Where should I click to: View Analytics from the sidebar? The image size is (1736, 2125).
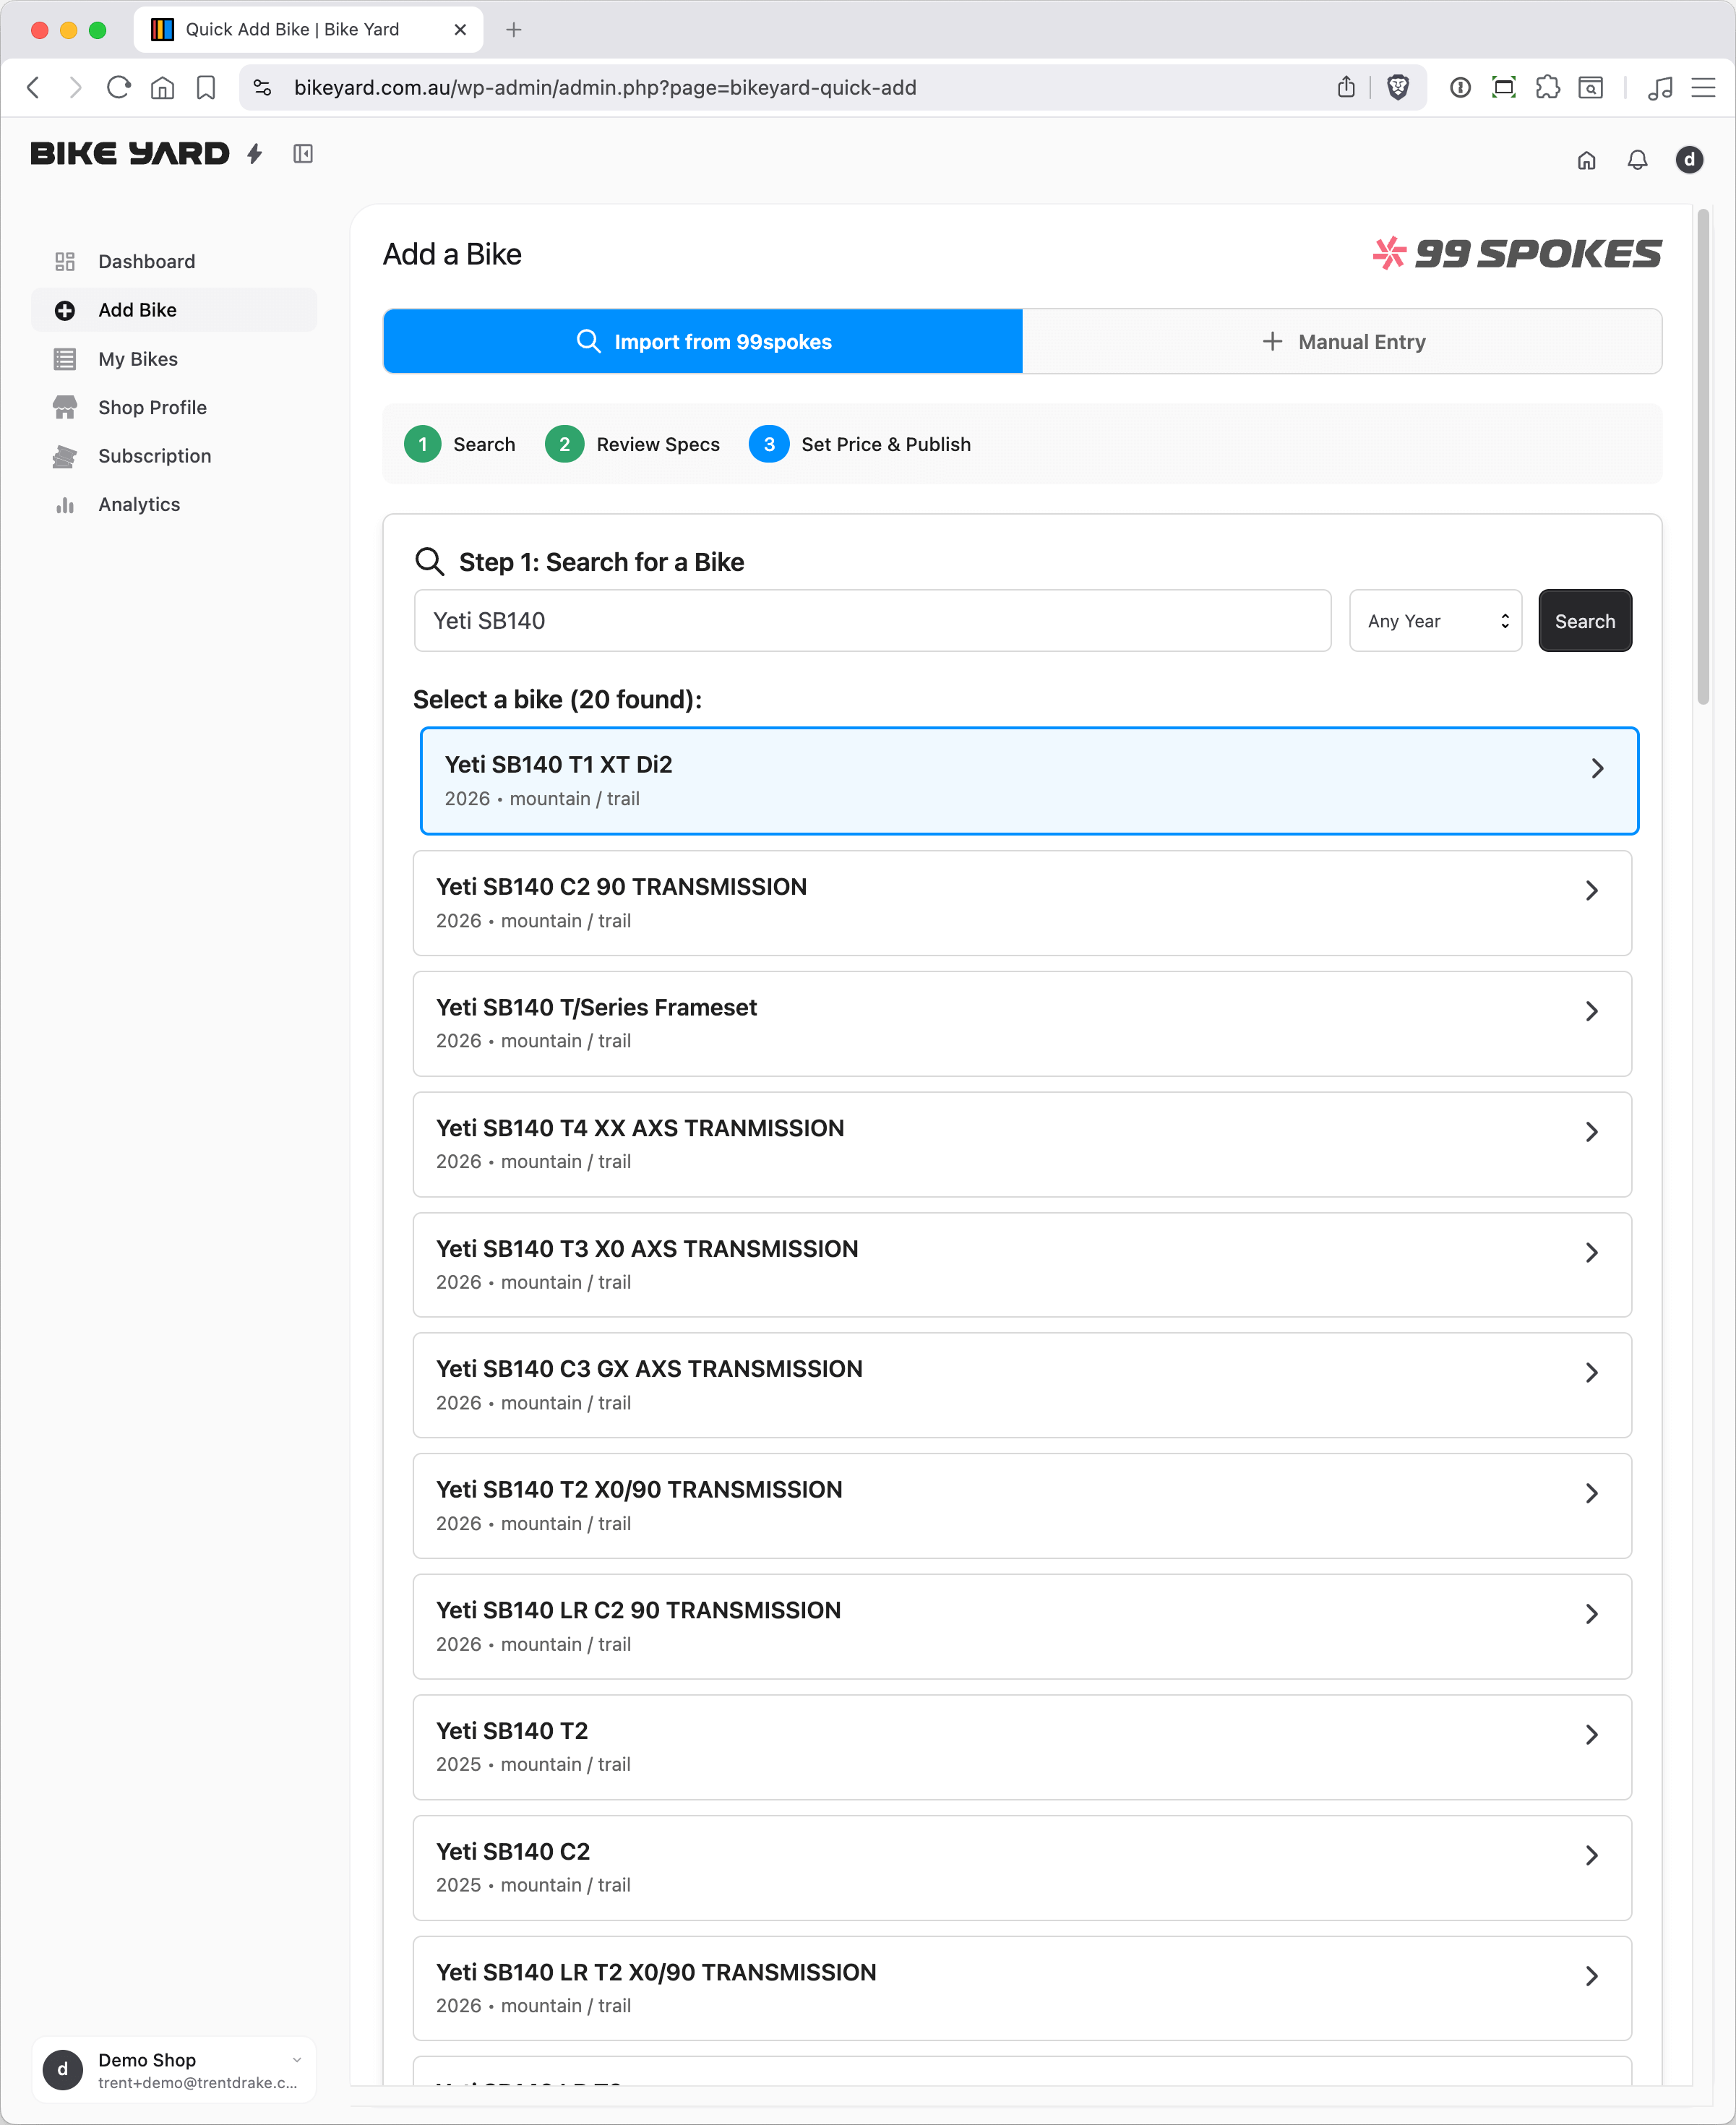139,504
